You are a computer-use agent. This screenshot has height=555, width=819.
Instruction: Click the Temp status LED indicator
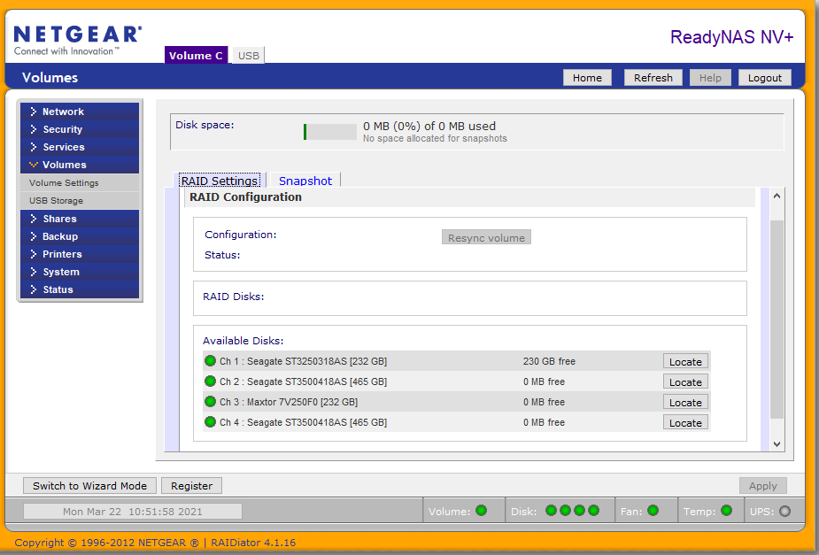pyautogui.click(x=726, y=511)
